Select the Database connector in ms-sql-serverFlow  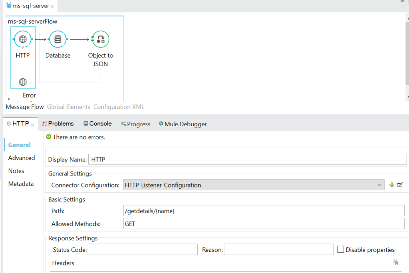pyautogui.click(x=58, y=39)
